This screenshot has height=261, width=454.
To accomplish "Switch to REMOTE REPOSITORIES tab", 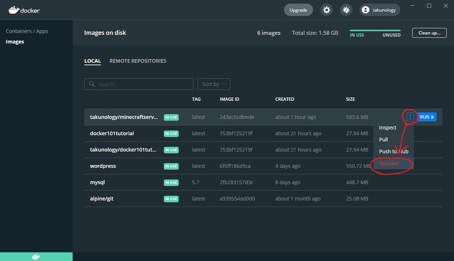I will point(138,61).
